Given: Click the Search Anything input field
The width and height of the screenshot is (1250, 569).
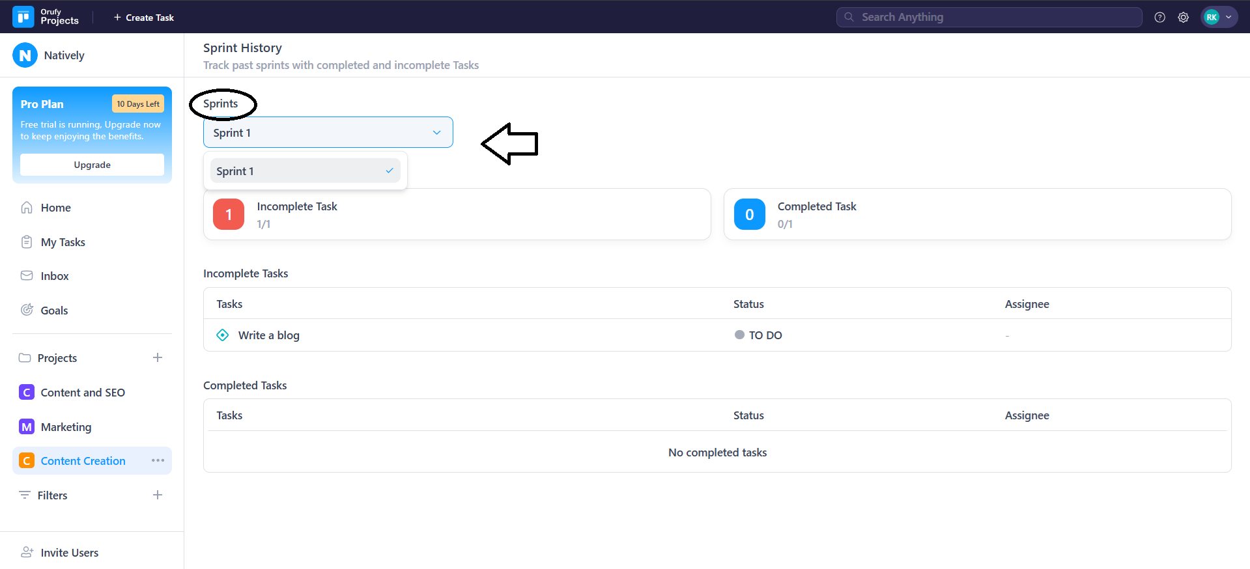Looking at the screenshot, I should coord(989,17).
